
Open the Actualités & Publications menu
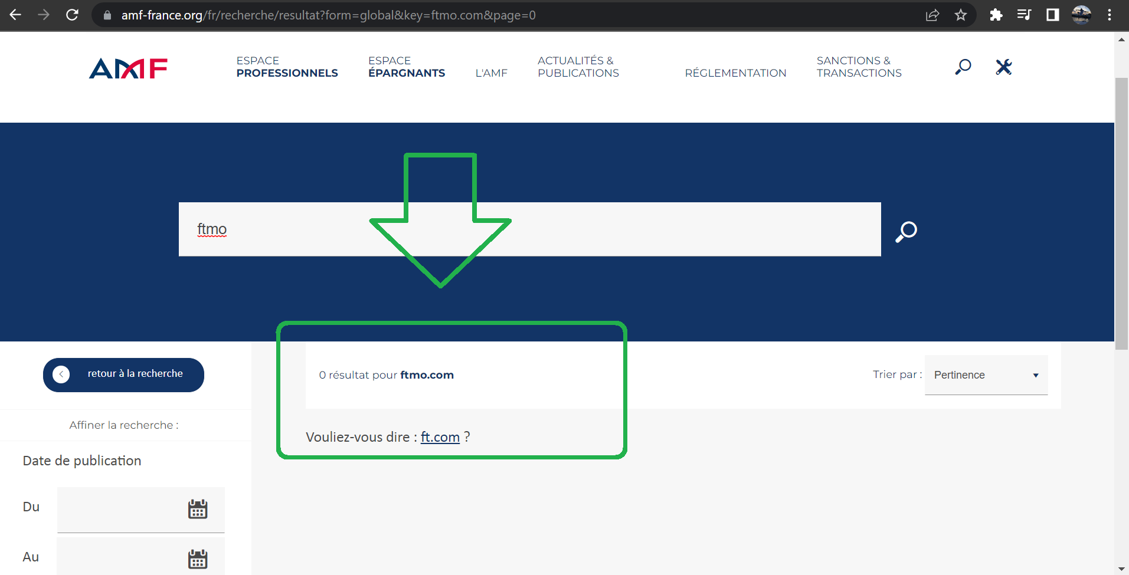(x=578, y=67)
